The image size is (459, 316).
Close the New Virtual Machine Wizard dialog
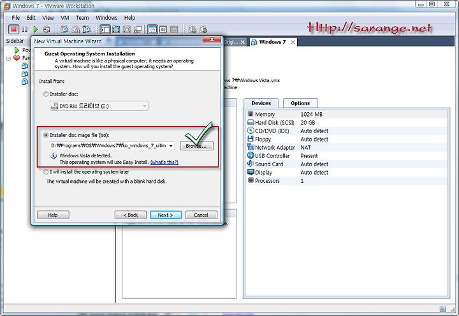click(212, 39)
